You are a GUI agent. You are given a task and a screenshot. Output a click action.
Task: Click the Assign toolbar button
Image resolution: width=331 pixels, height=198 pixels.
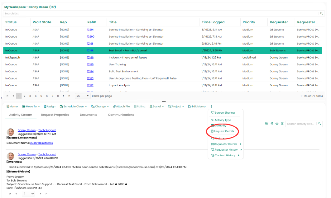[x=50, y=106]
